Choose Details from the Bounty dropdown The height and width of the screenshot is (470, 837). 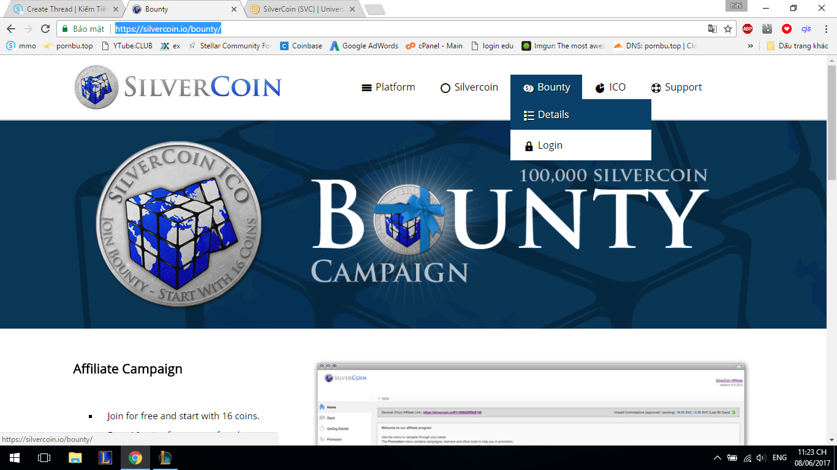581,114
